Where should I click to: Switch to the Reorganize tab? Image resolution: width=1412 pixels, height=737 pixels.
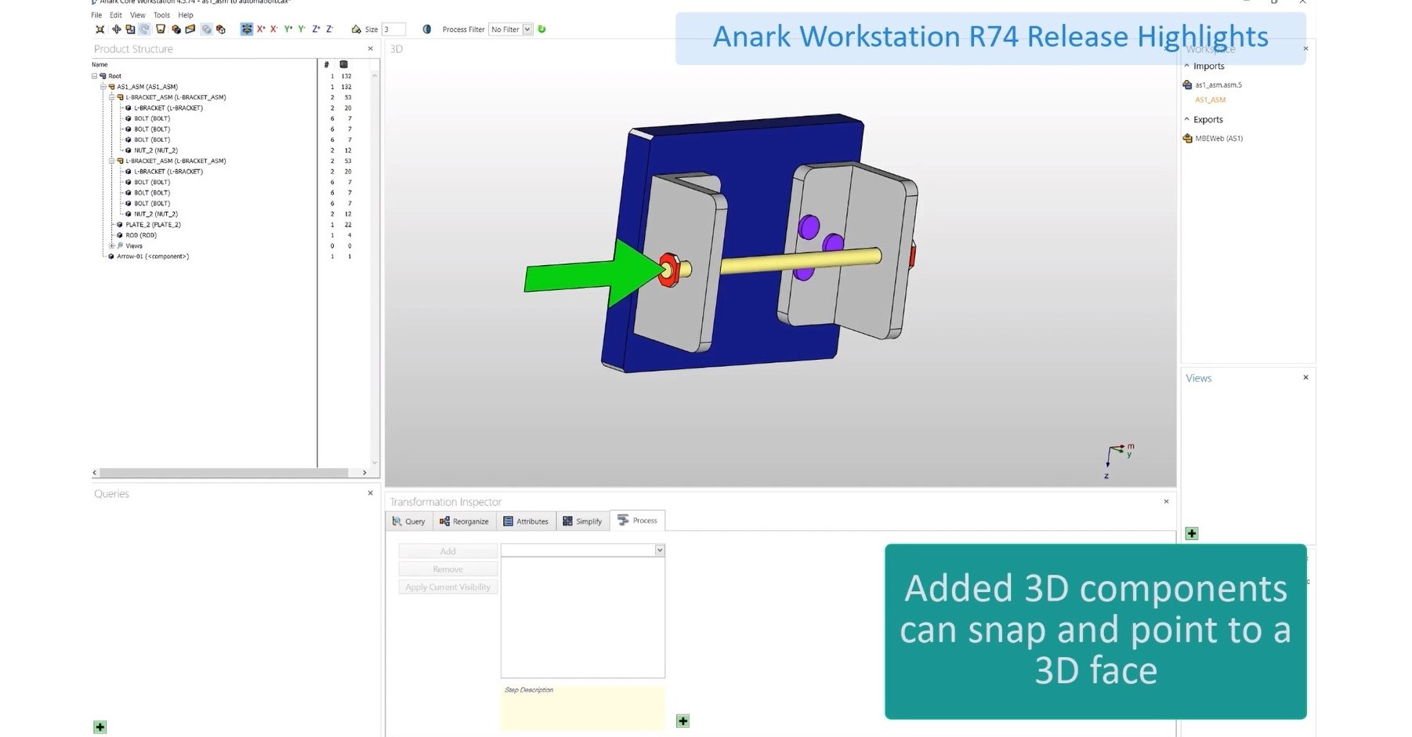[464, 521]
